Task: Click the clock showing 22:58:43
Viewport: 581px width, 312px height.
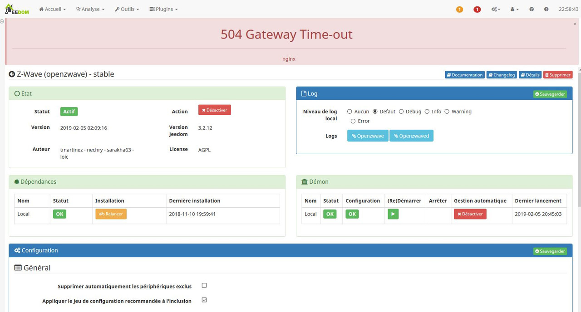Action: [568, 9]
